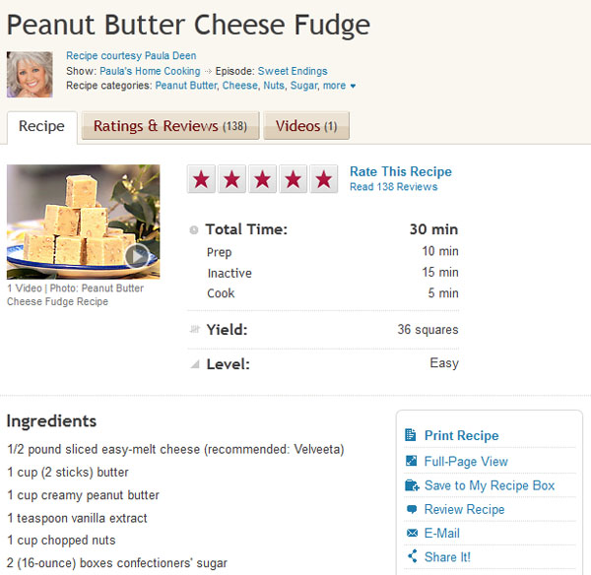Rate the recipe three stars
591x575 pixels.
pos(262,179)
